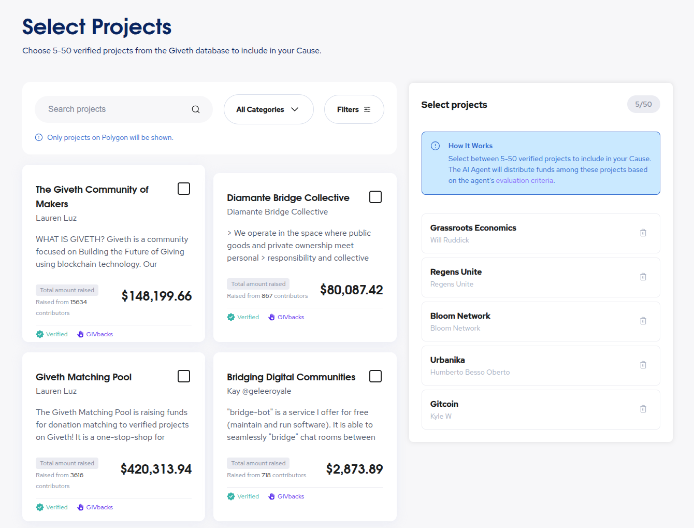The height and width of the screenshot is (528, 694).
Task: Click Giveth Matching Pool card title
Action: (x=83, y=377)
